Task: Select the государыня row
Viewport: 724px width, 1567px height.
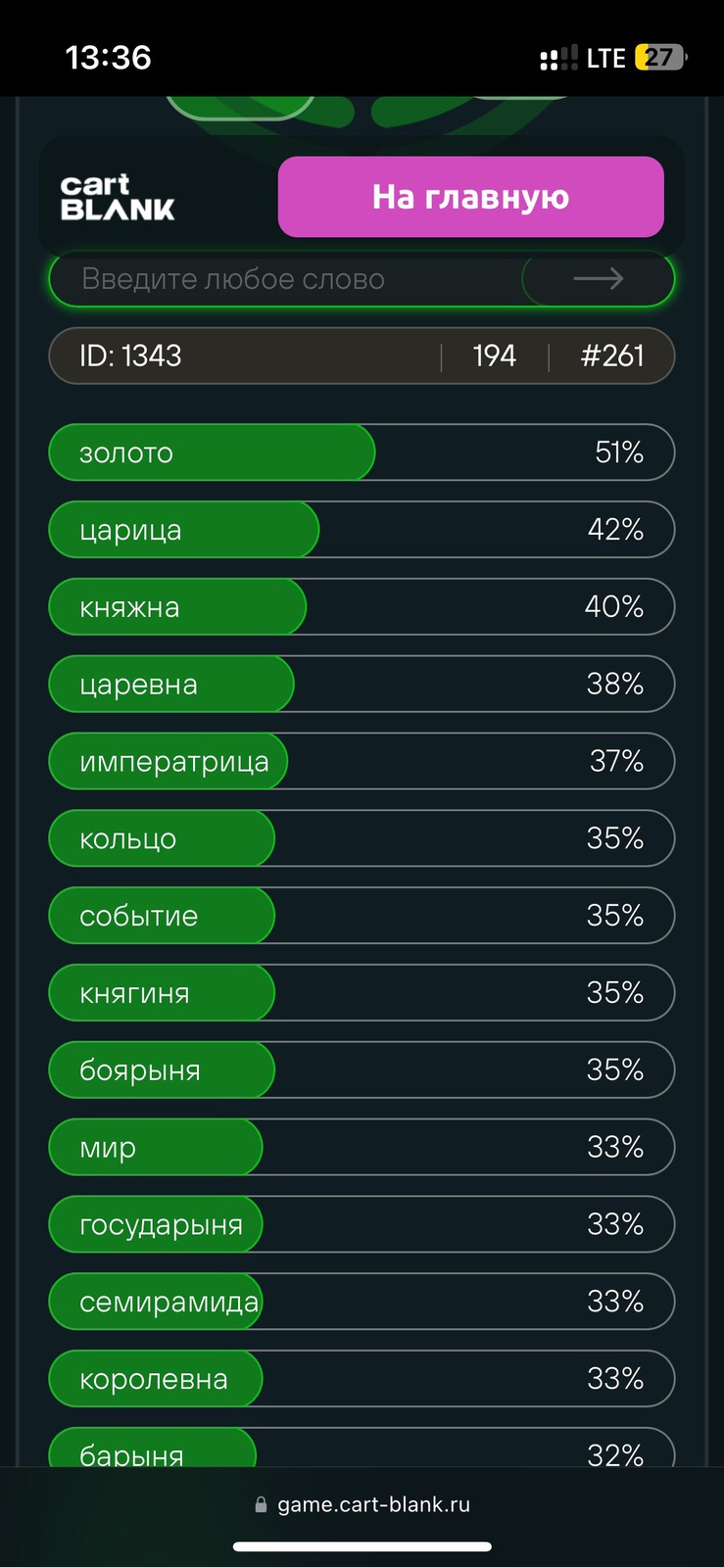Action: click(x=362, y=1226)
